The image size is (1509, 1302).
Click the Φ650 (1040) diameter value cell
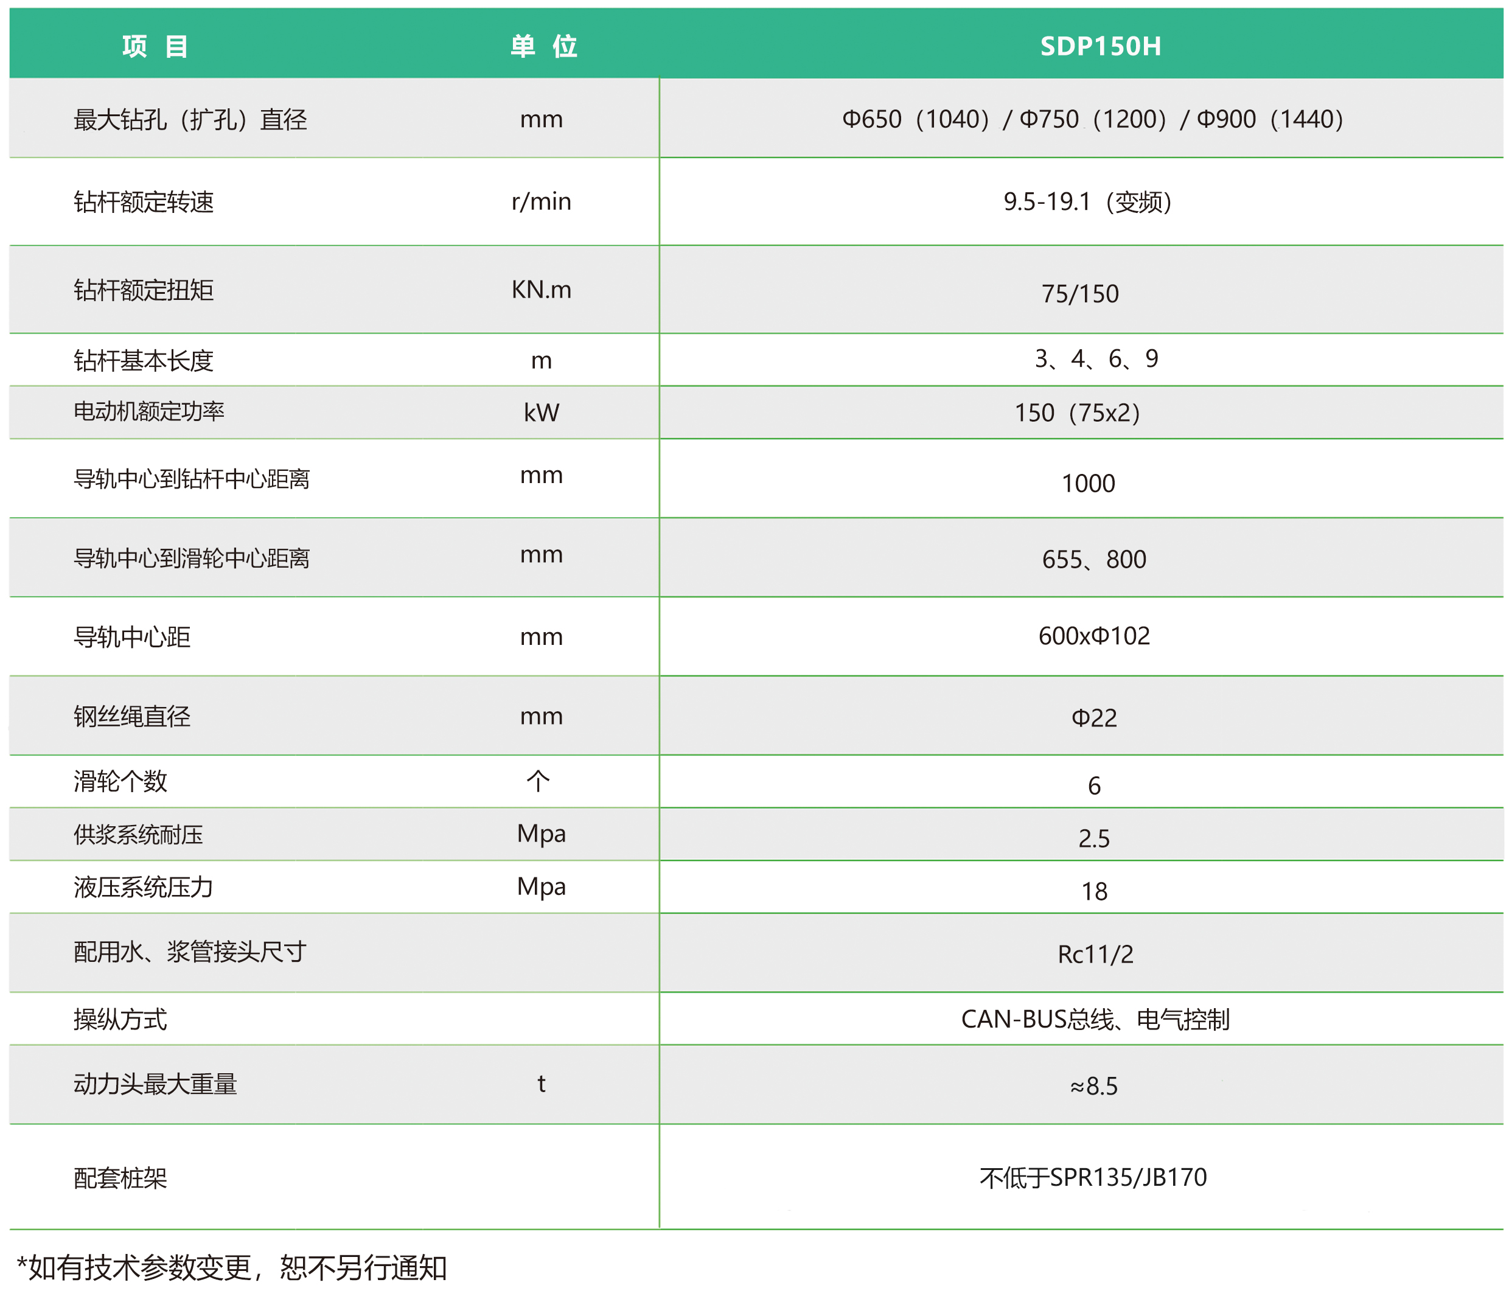(x=916, y=119)
